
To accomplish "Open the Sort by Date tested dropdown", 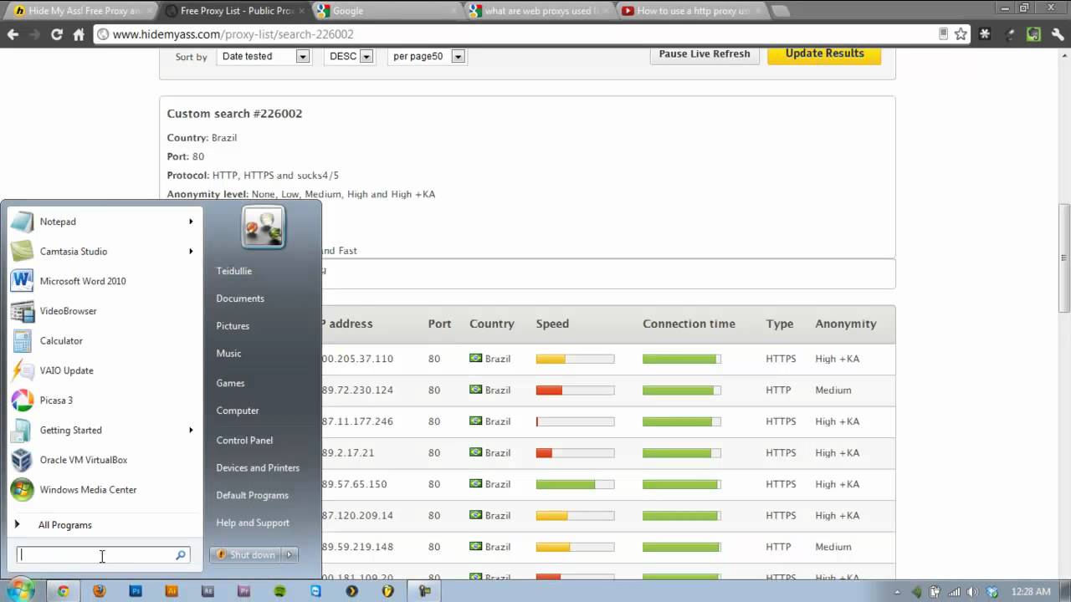I will click(264, 56).
